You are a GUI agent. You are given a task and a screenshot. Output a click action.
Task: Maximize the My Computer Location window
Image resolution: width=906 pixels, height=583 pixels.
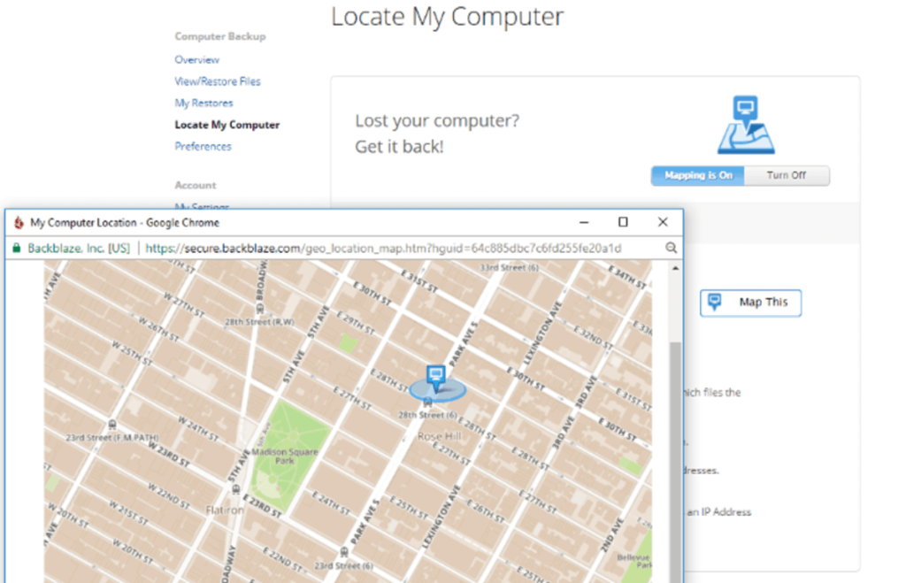[623, 222]
